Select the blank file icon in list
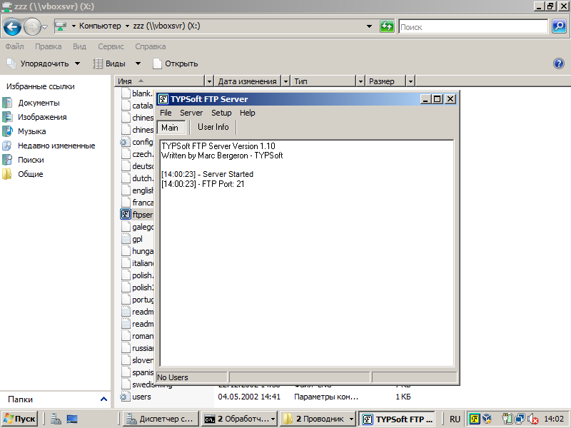This screenshot has height=428, width=571. tap(126, 93)
